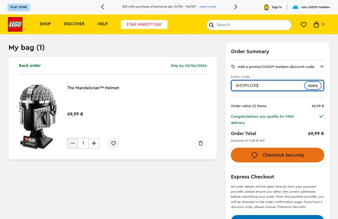Show next promotion with right arrow
This screenshot has width=338, height=219.
(x=236, y=7)
